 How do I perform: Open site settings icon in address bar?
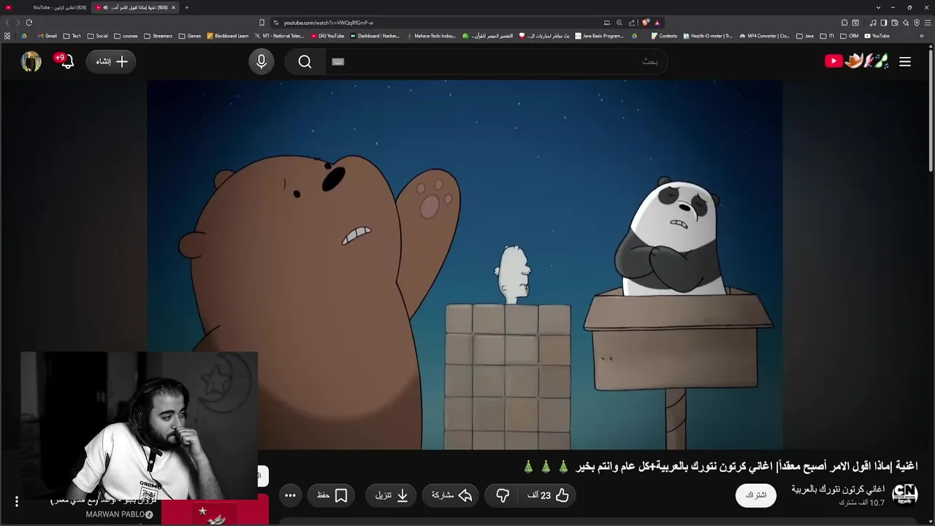click(275, 23)
